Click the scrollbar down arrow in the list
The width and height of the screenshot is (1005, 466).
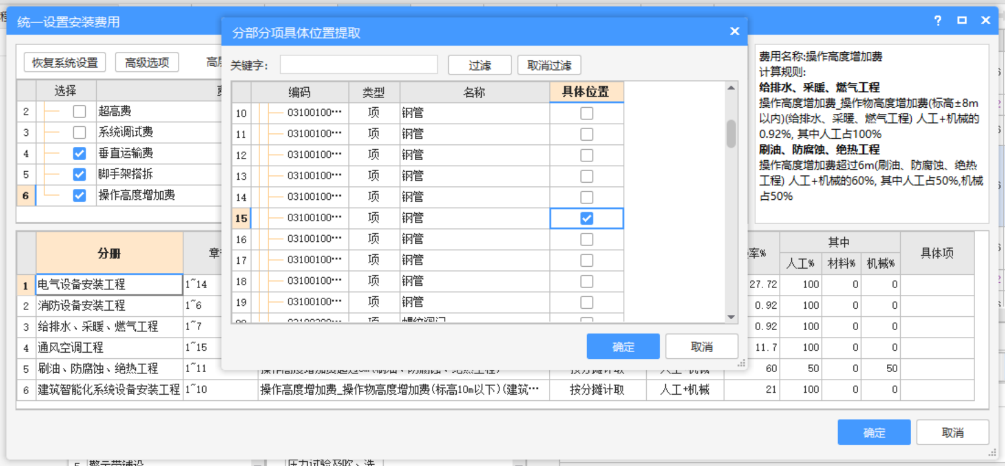tap(731, 317)
